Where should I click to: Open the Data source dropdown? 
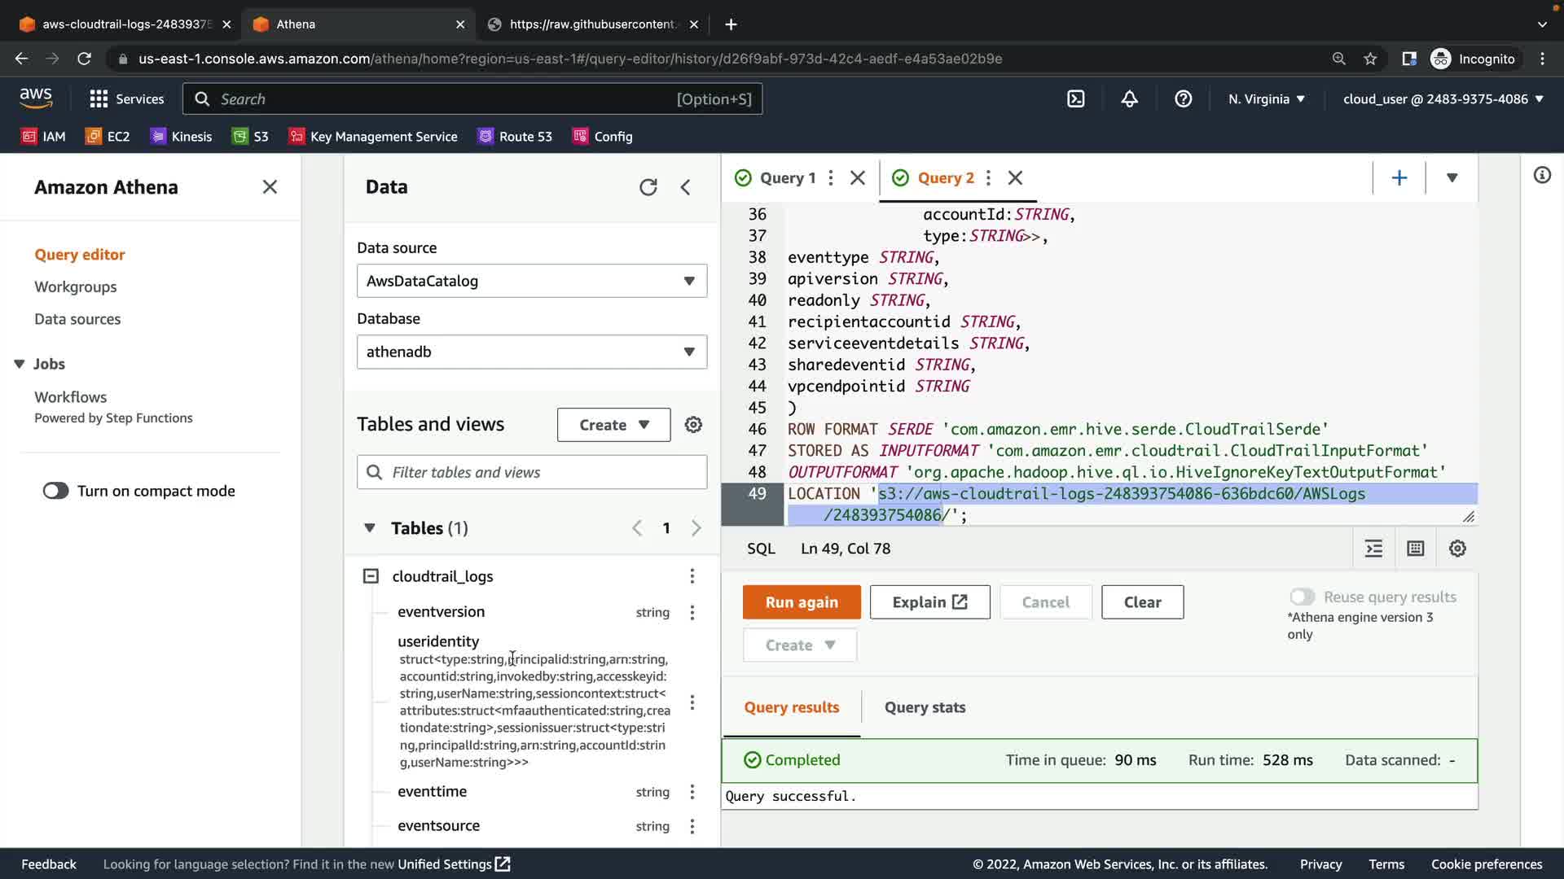[x=531, y=281]
